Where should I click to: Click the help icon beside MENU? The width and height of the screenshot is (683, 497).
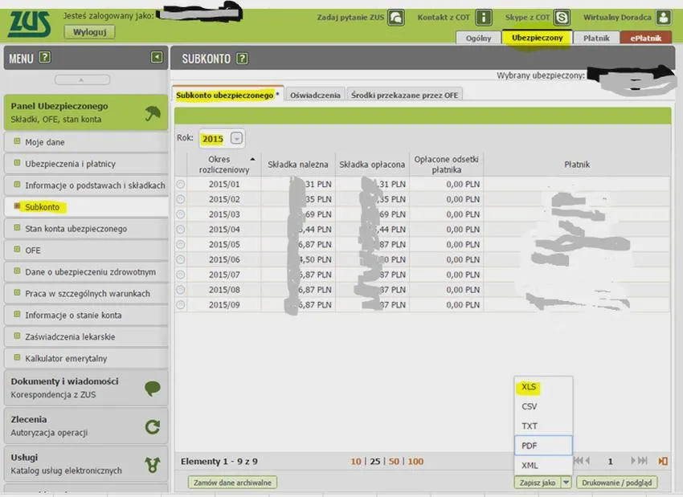[x=45, y=57]
